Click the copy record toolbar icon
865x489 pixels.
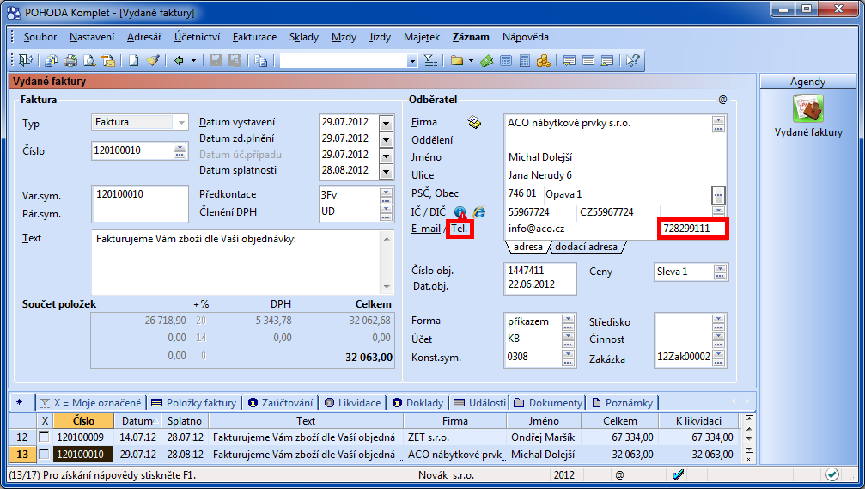pyautogui.click(x=261, y=60)
